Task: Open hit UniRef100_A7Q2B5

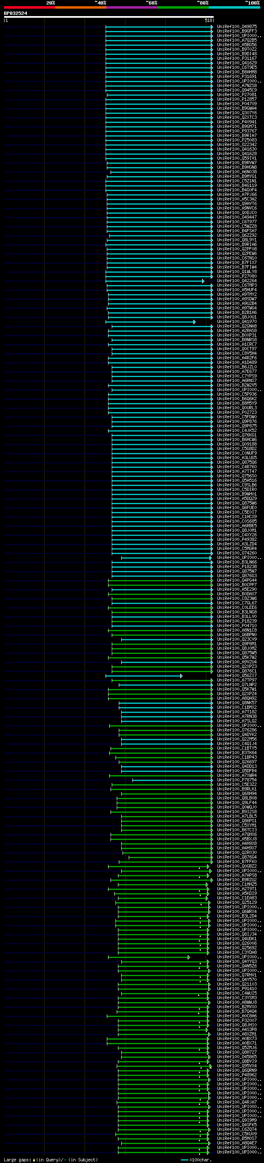Action: point(237,40)
